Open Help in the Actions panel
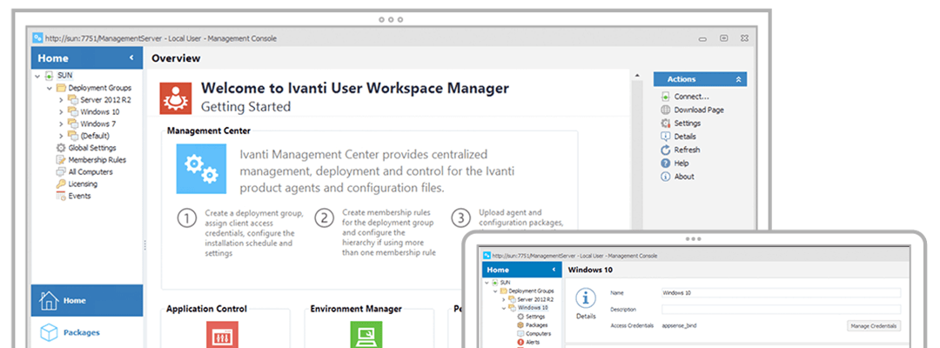 pos(675,163)
